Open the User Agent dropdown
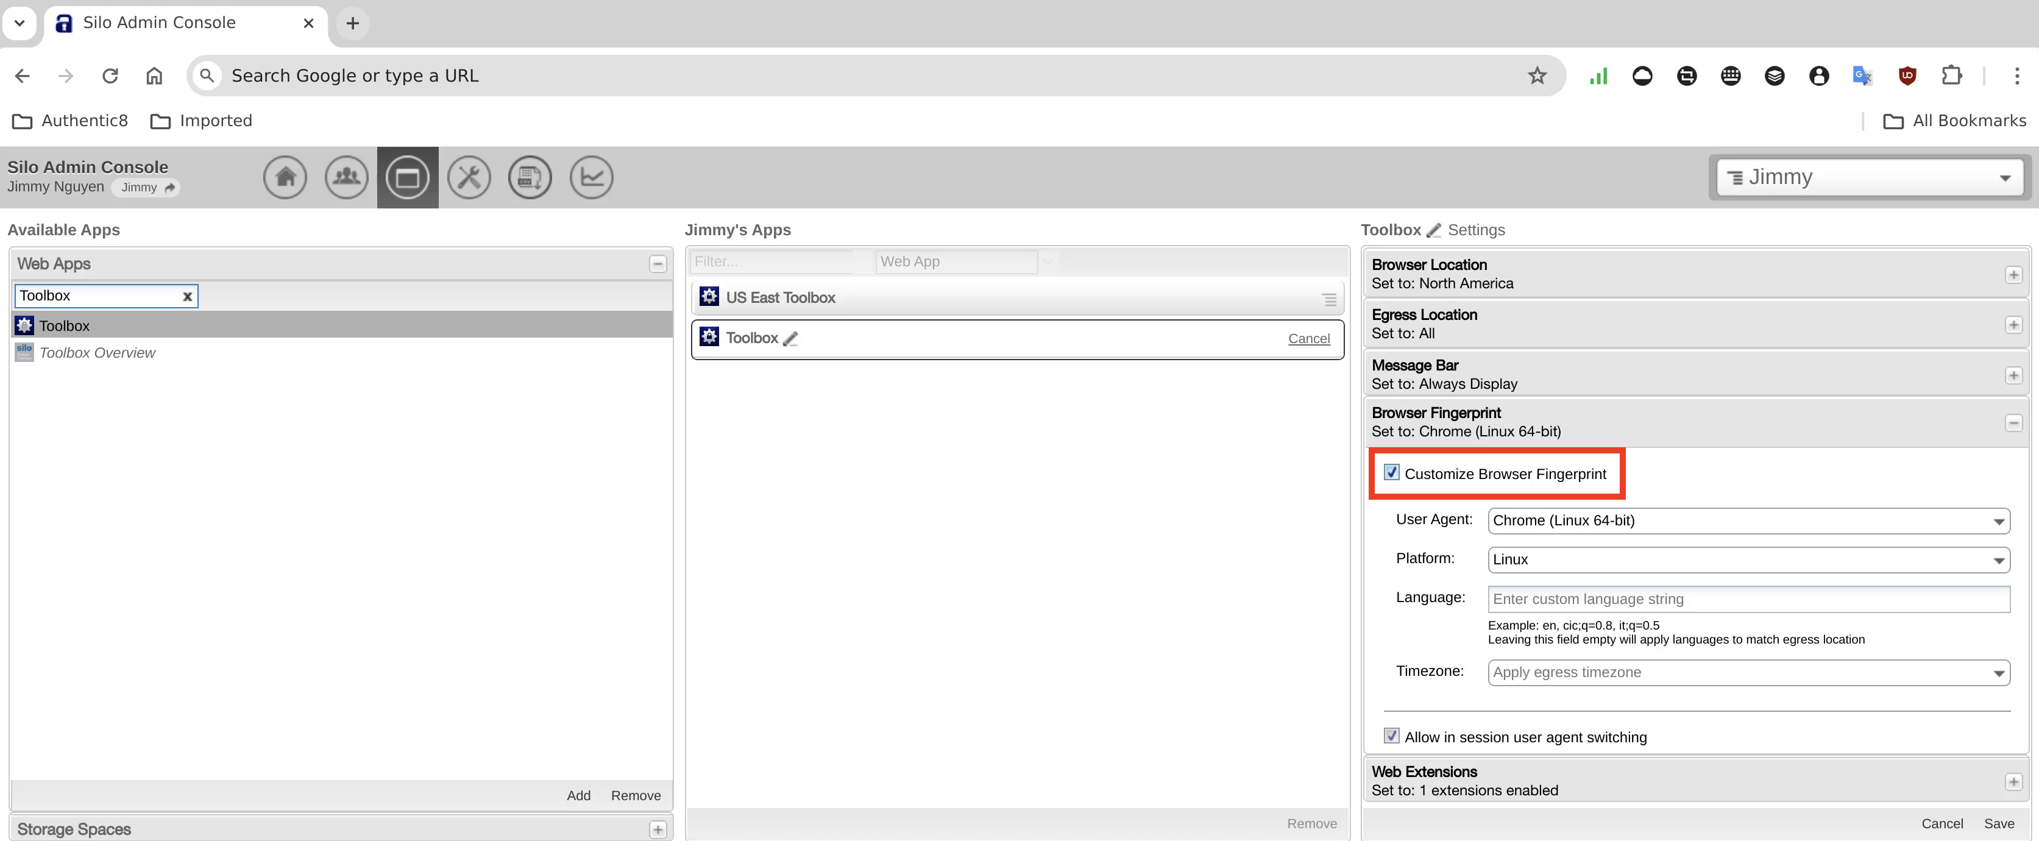 [1748, 521]
